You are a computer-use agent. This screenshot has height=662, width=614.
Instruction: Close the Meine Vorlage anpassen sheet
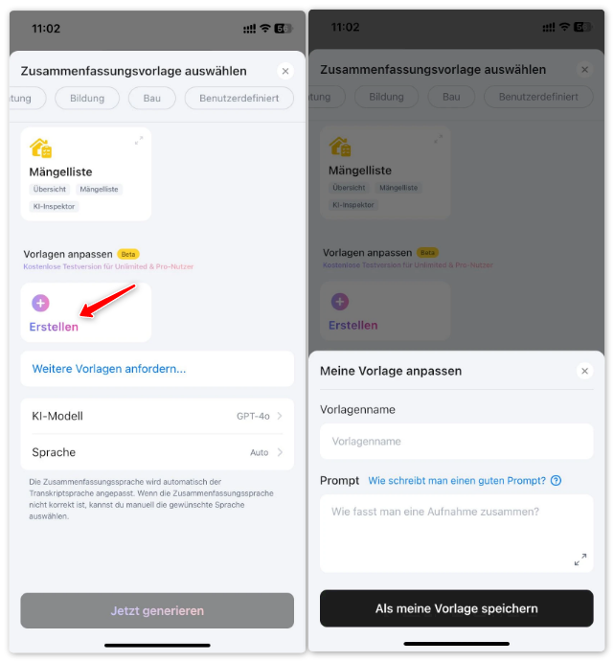(x=584, y=371)
